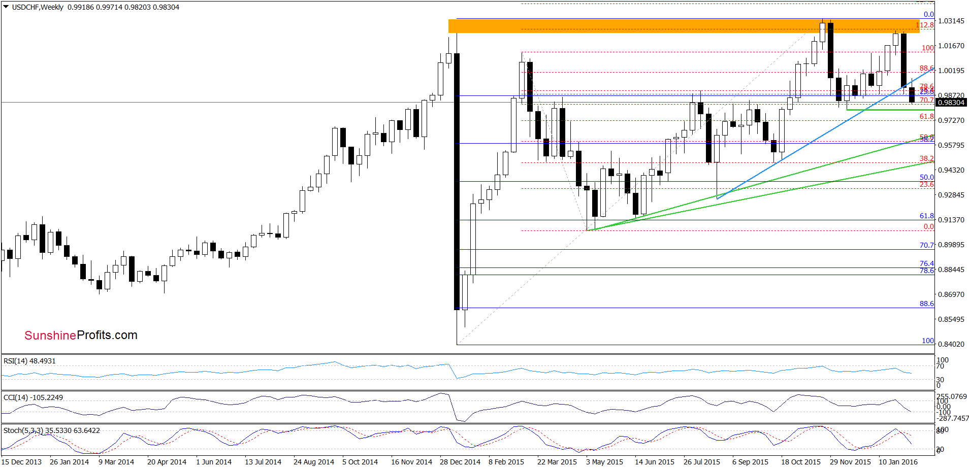
Task: Click price axis value 1.00195
Action: click(x=951, y=71)
